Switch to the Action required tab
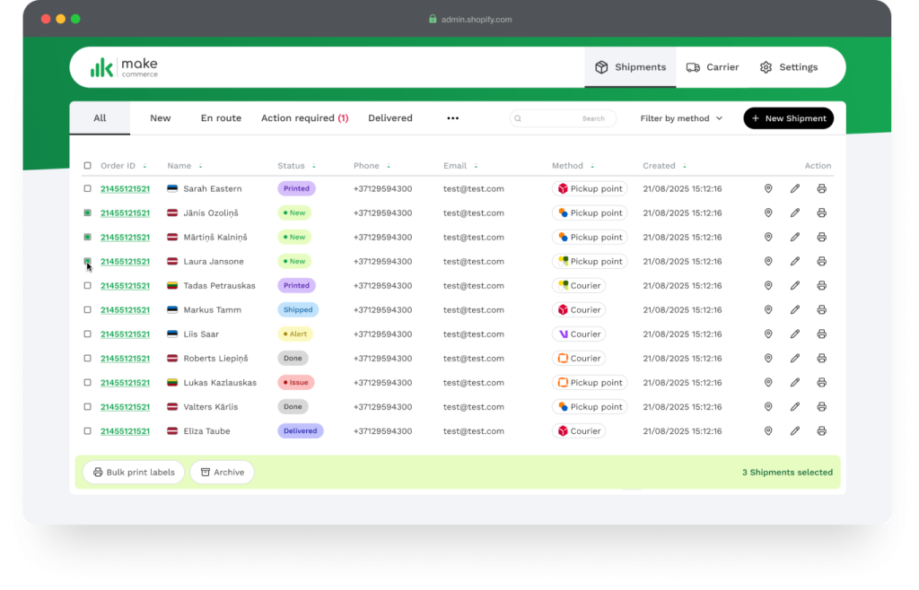Image resolution: width=919 pixels, height=590 pixels. [x=304, y=118]
